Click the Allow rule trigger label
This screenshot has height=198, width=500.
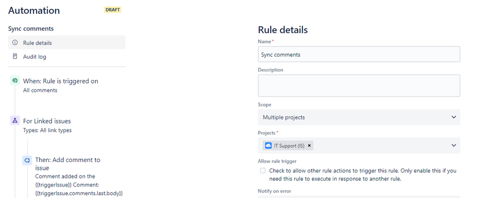(x=277, y=161)
